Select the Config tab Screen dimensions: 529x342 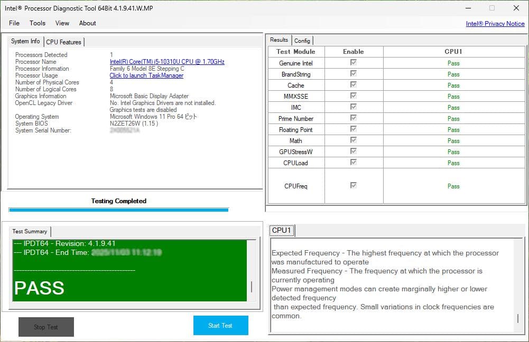pyautogui.click(x=302, y=41)
